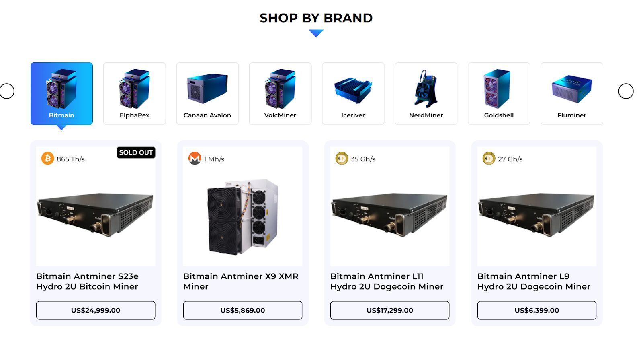Click the SOLD OUT badge
The image size is (643, 340).
136,152
